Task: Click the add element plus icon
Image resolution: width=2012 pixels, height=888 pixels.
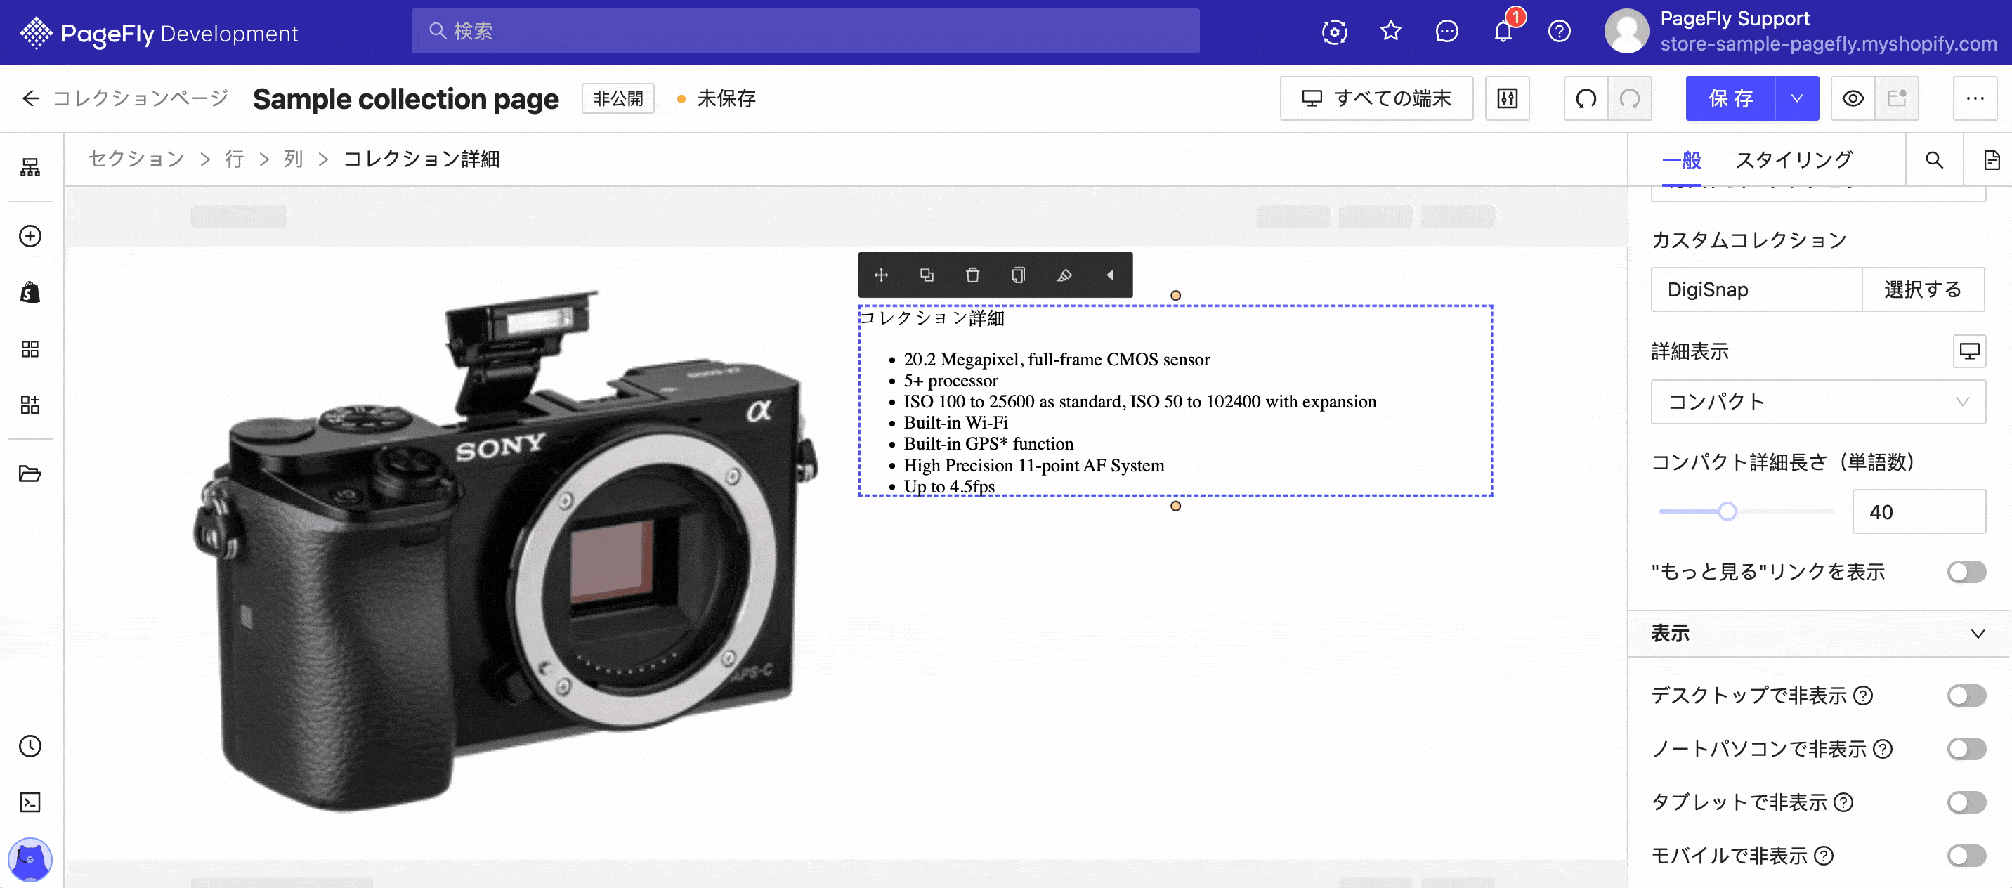Action: [x=30, y=236]
